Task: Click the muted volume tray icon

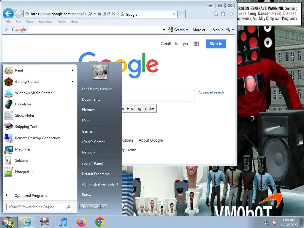Action: coord(274,223)
